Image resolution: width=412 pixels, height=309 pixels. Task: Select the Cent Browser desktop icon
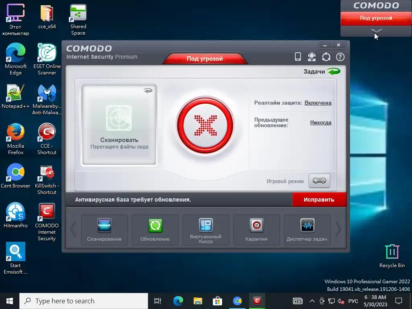pyautogui.click(x=16, y=176)
